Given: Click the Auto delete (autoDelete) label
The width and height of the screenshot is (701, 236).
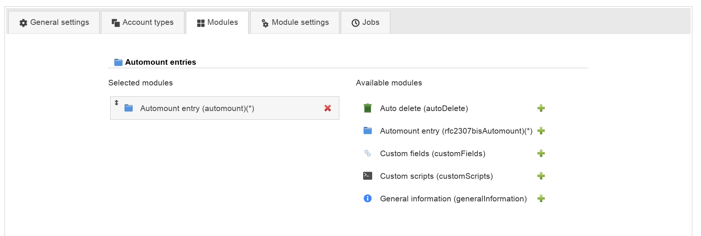Looking at the screenshot, I should click(x=424, y=108).
